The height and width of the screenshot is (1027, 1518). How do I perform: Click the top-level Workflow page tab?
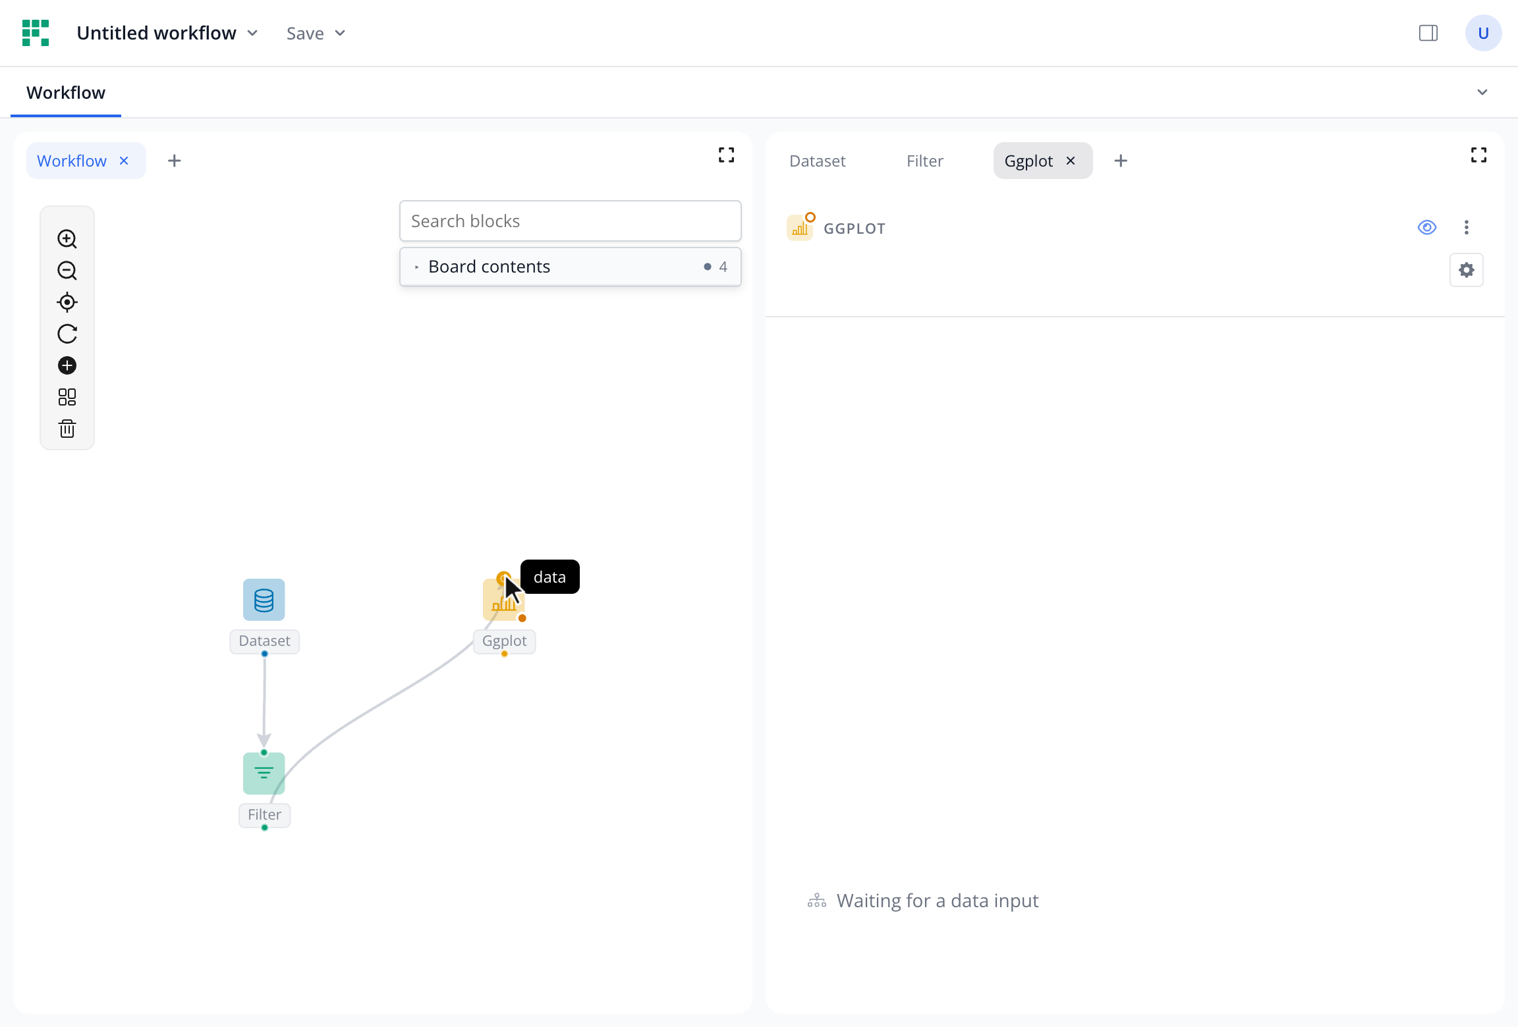pyautogui.click(x=66, y=93)
